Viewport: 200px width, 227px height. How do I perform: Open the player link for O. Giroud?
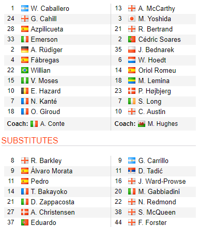coord(45,111)
